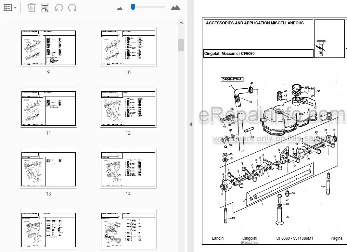Select page 10 thumbnail
The image size is (347, 252).
coord(128,47)
